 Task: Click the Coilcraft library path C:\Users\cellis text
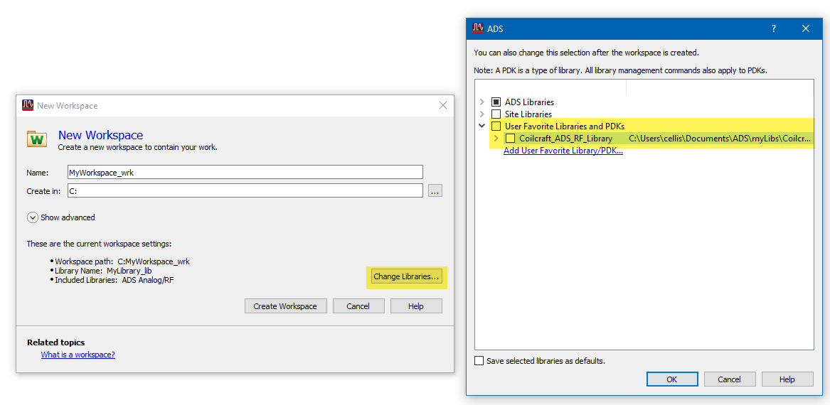click(720, 139)
